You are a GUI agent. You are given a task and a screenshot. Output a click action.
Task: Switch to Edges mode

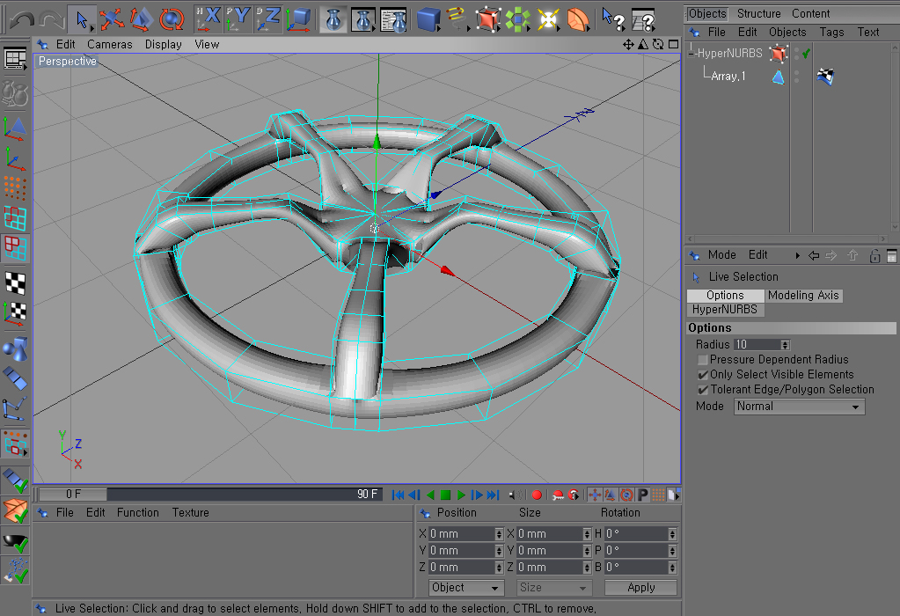click(15, 218)
